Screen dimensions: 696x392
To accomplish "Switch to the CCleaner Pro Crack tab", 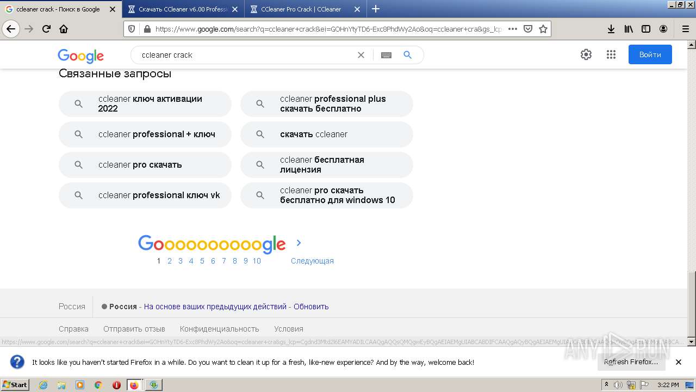I will pos(304,9).
